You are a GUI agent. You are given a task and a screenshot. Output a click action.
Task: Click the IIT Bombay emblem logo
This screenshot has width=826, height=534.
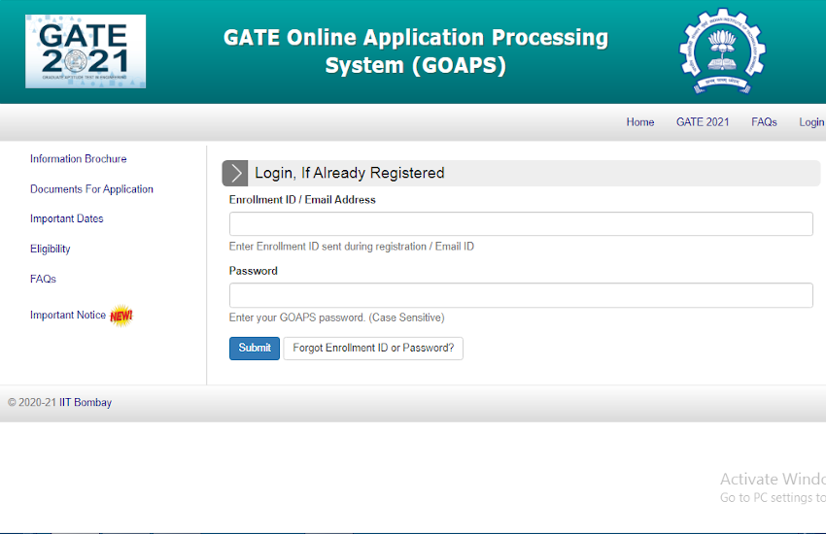722,51
